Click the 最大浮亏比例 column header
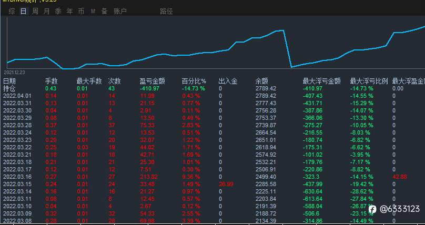Image resolution: width=425 pixels, height=225 pixels. 369,81
